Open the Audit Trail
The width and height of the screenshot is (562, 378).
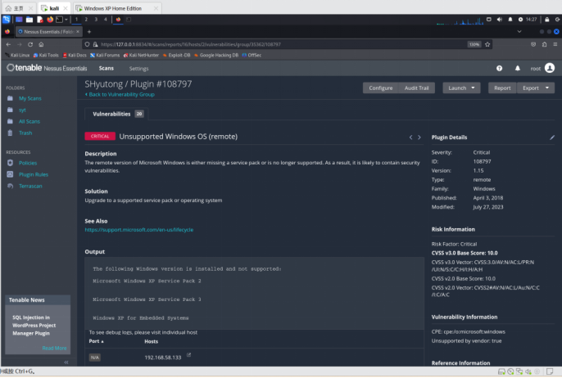[416, 88]
